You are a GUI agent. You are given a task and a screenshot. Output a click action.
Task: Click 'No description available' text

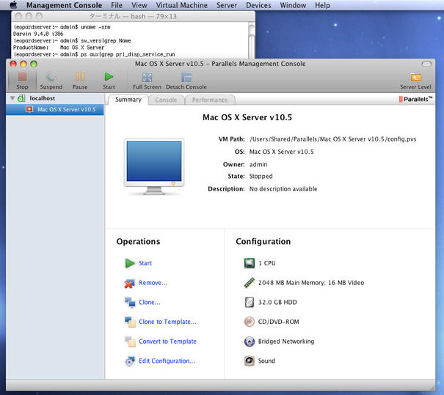coord(283,189)
